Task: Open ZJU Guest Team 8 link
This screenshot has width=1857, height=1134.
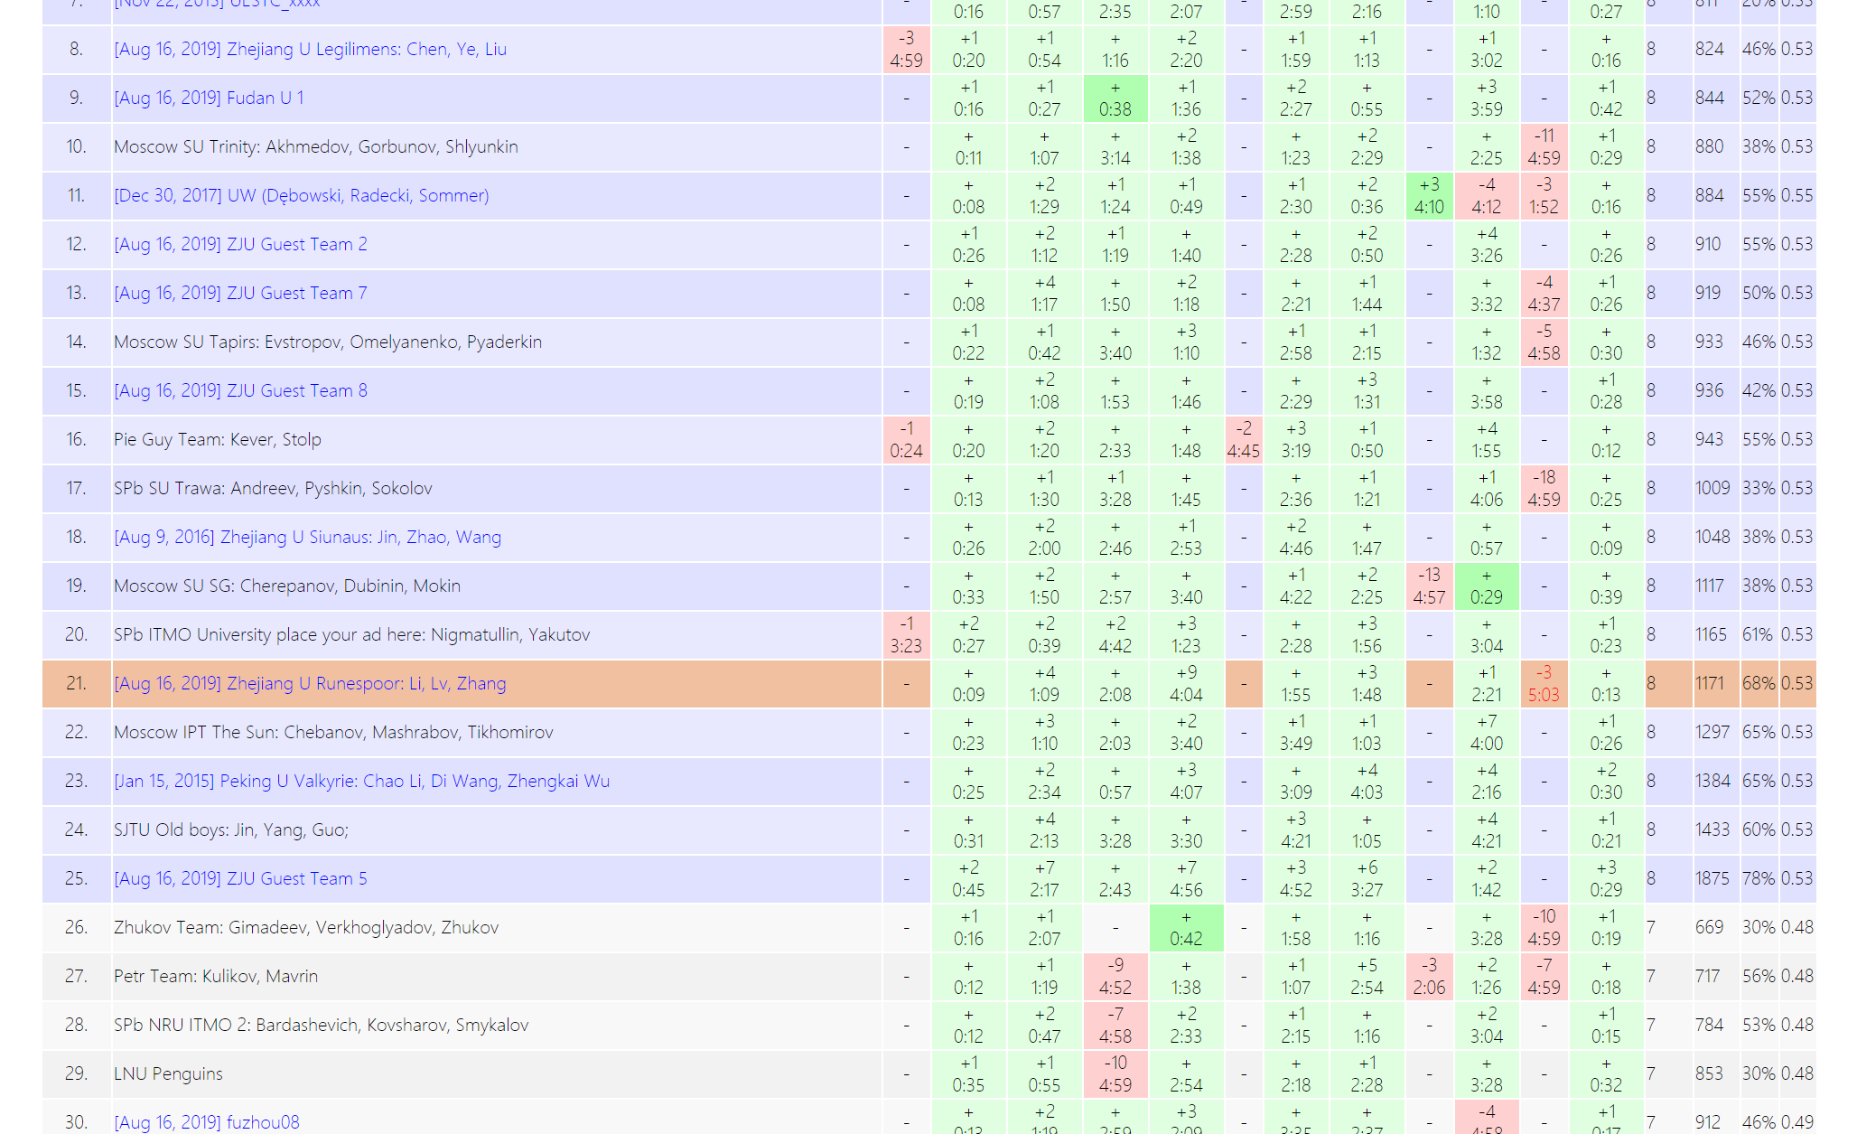Action: [240, 390]
